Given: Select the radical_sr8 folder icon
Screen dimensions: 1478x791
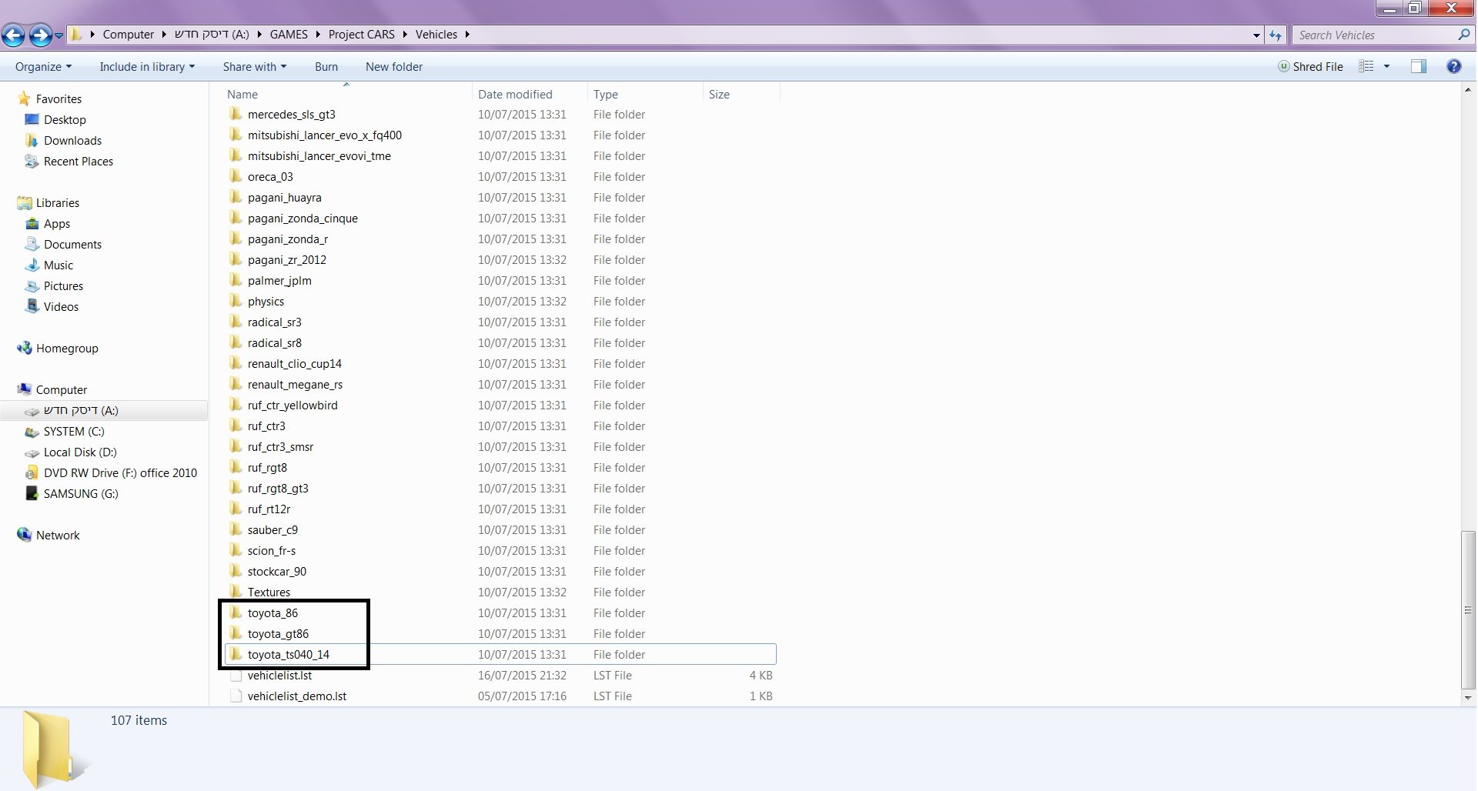Looking at the screenshot, I should (236, 342).
